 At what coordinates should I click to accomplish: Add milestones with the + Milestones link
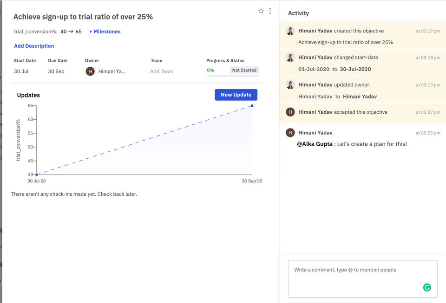(105, 32)
